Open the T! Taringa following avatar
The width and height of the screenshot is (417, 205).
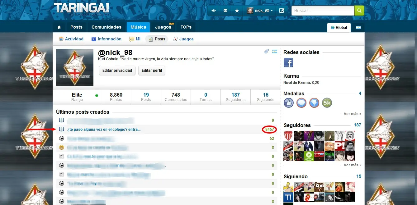pos(288,197)
